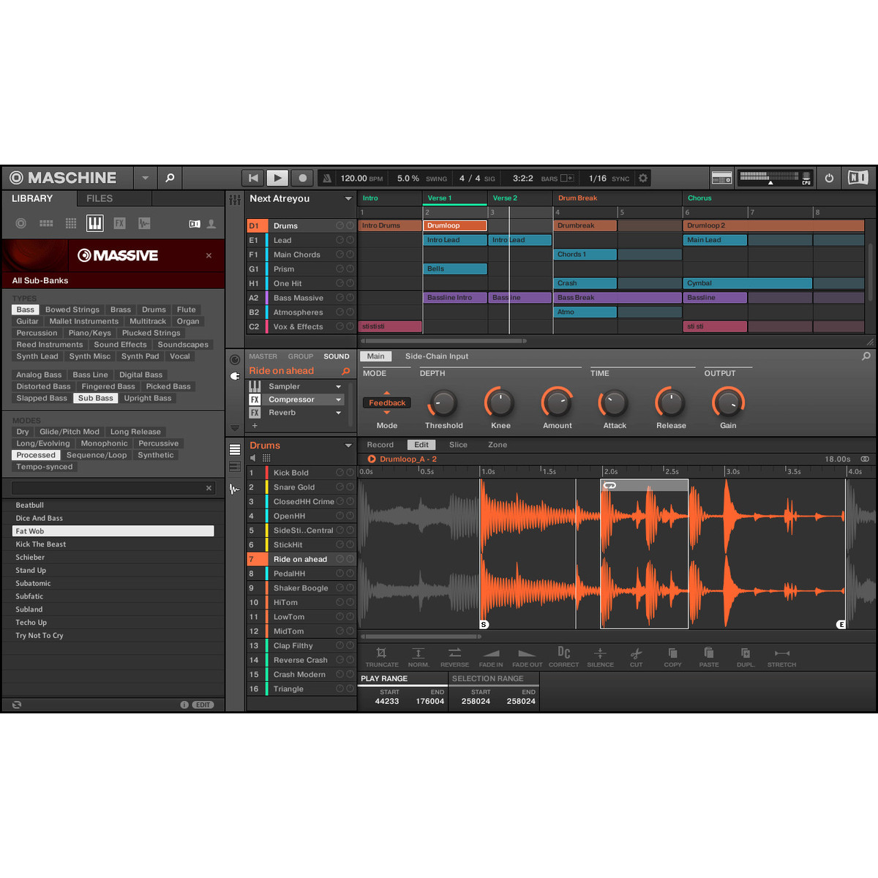Screen dimensions: 878x878
Task: Toggle the audio engine power button
Action: (829, 178)
